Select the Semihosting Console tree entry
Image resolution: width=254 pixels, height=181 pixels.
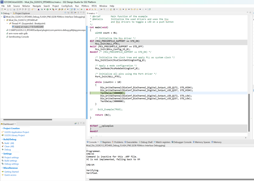[x=18, y=37]
